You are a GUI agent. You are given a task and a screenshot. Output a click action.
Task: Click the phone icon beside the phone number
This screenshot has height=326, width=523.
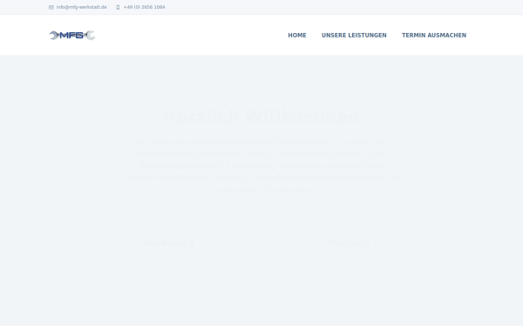(x=118, y=7)
